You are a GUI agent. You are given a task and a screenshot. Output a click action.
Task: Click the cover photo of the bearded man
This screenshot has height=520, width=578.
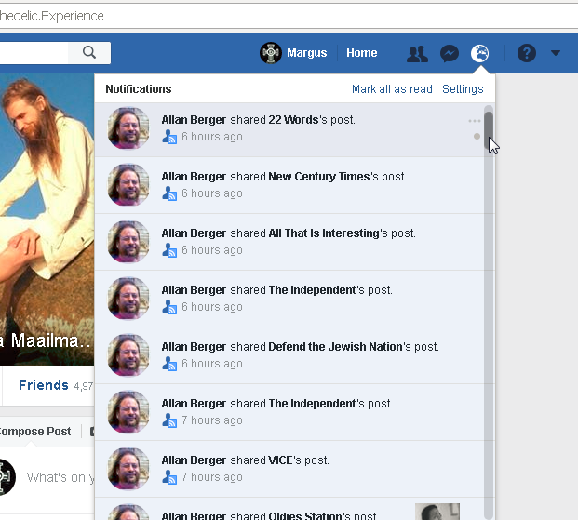pyautogui.click(x=47, y=219)
